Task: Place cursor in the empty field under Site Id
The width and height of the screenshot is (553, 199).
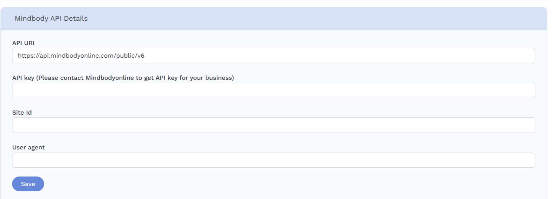Action: coord(273,125)
